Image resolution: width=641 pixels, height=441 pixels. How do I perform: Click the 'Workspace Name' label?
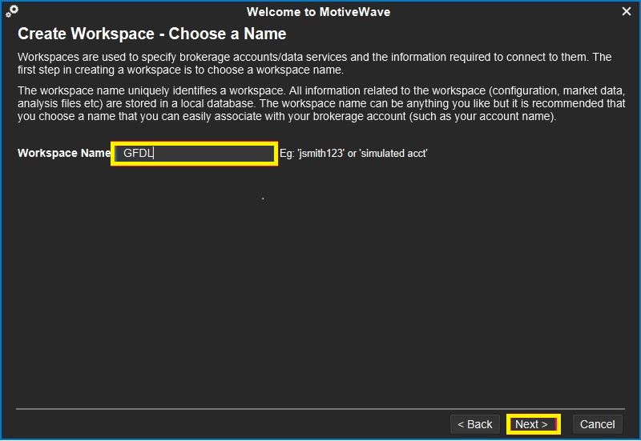[x=64, y=153]
